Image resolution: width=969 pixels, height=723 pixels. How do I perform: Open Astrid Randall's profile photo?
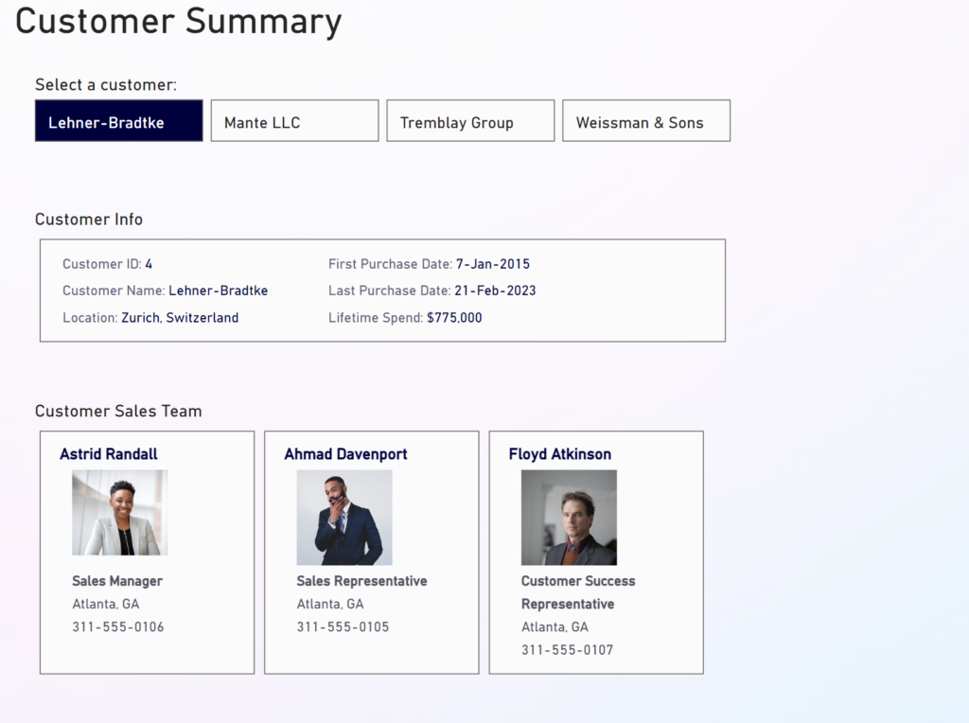[x=120, y=512]
